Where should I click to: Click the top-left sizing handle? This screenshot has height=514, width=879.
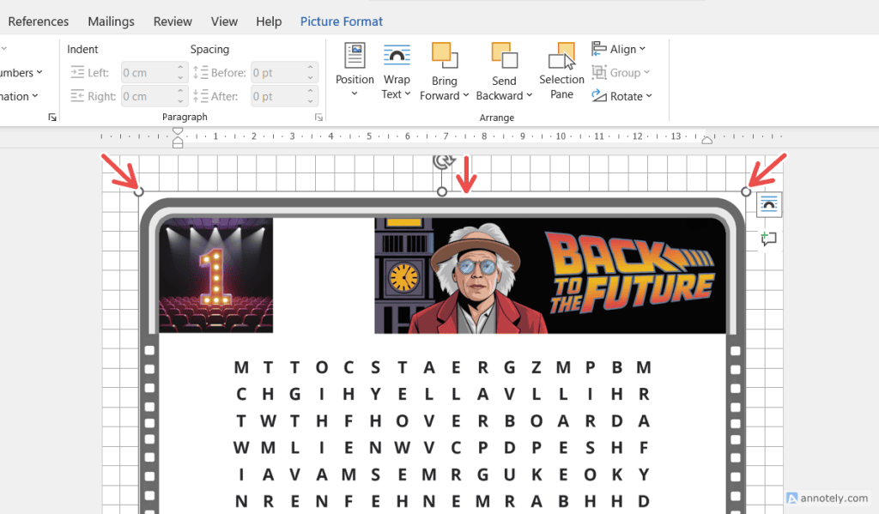click(x=139, y=191)
